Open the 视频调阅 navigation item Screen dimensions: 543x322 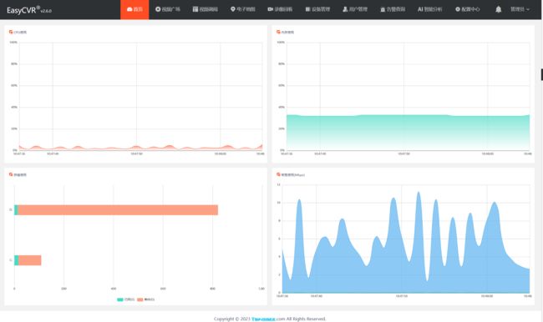click(x=205, y=9)
